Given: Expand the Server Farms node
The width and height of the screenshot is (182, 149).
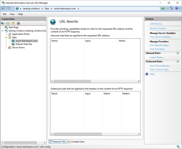Looking at the screenshot, I should [x=6, y=48].
